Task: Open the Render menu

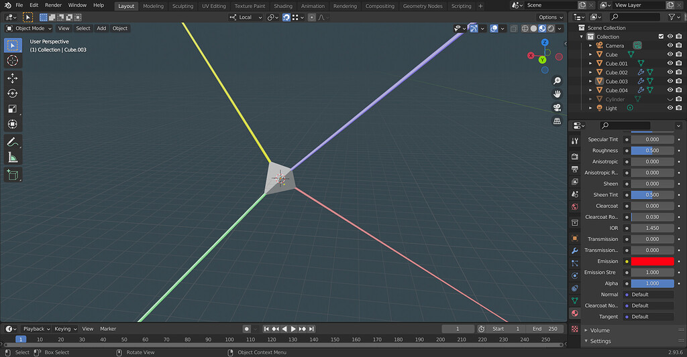Action: click(x=54, y=5)
